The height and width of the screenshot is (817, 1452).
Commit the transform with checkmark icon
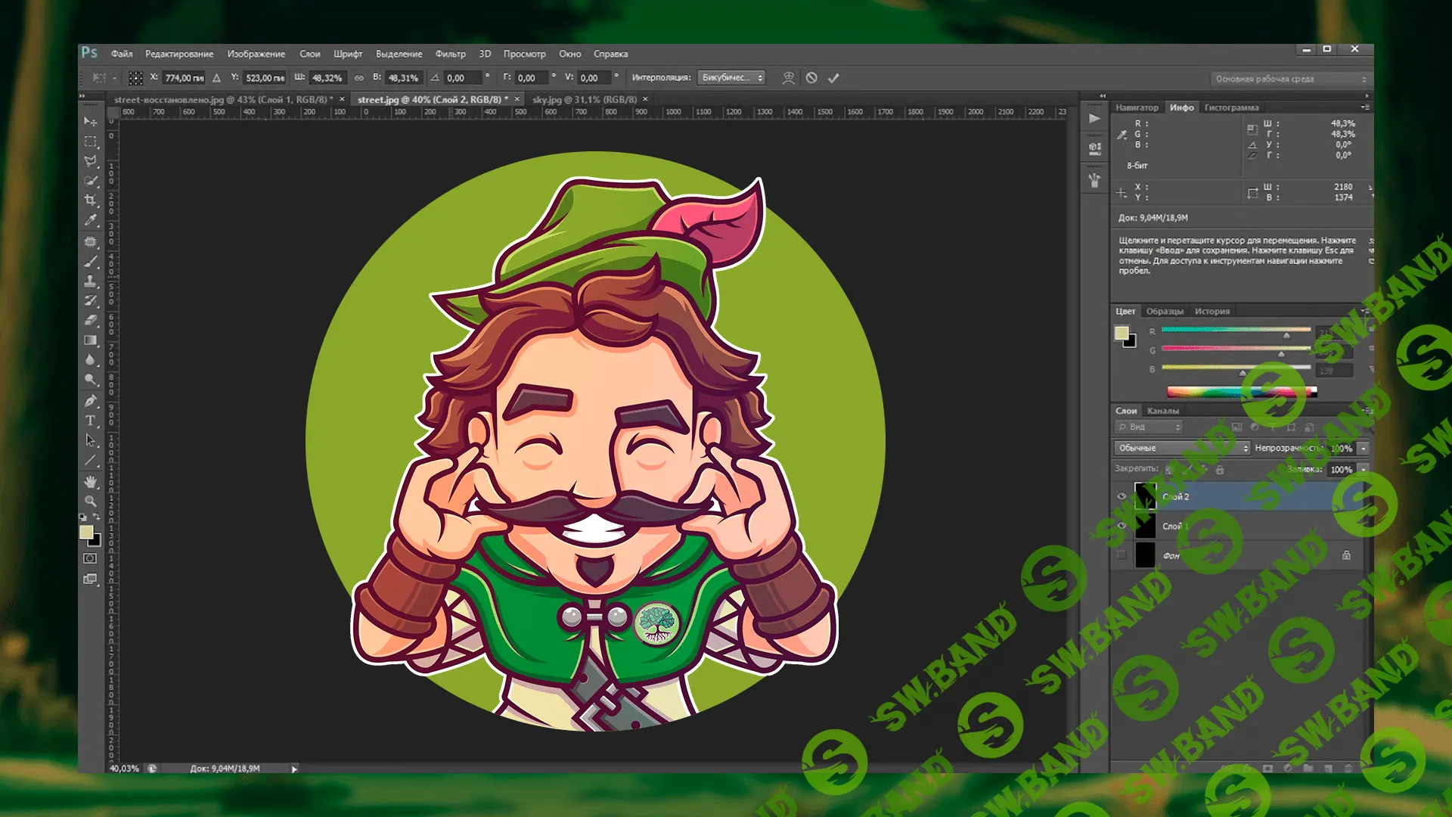[x=833, y=78]
